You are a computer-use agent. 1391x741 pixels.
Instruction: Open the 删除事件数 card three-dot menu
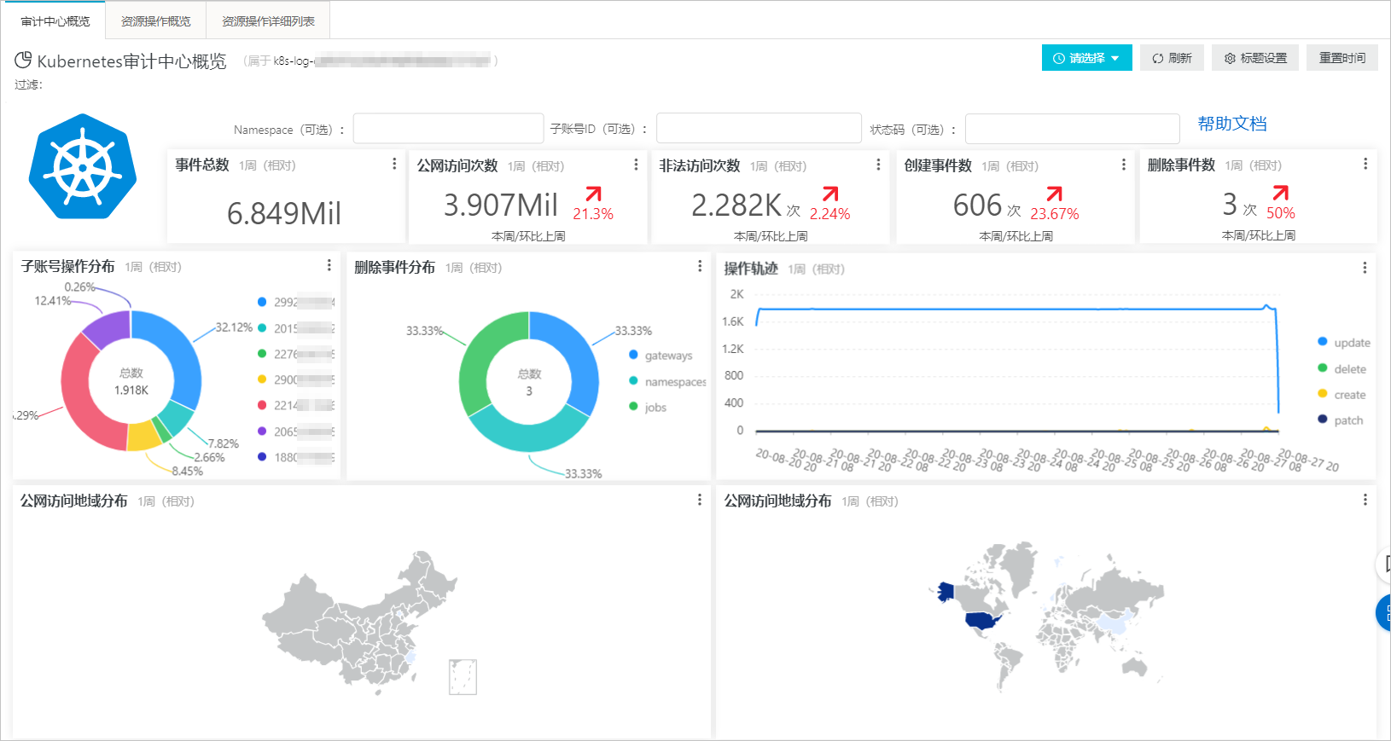pyautogui.click(x=1365, y=164)
